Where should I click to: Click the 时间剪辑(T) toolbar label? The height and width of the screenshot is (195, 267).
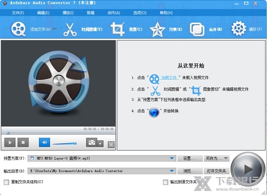[92, 29]
